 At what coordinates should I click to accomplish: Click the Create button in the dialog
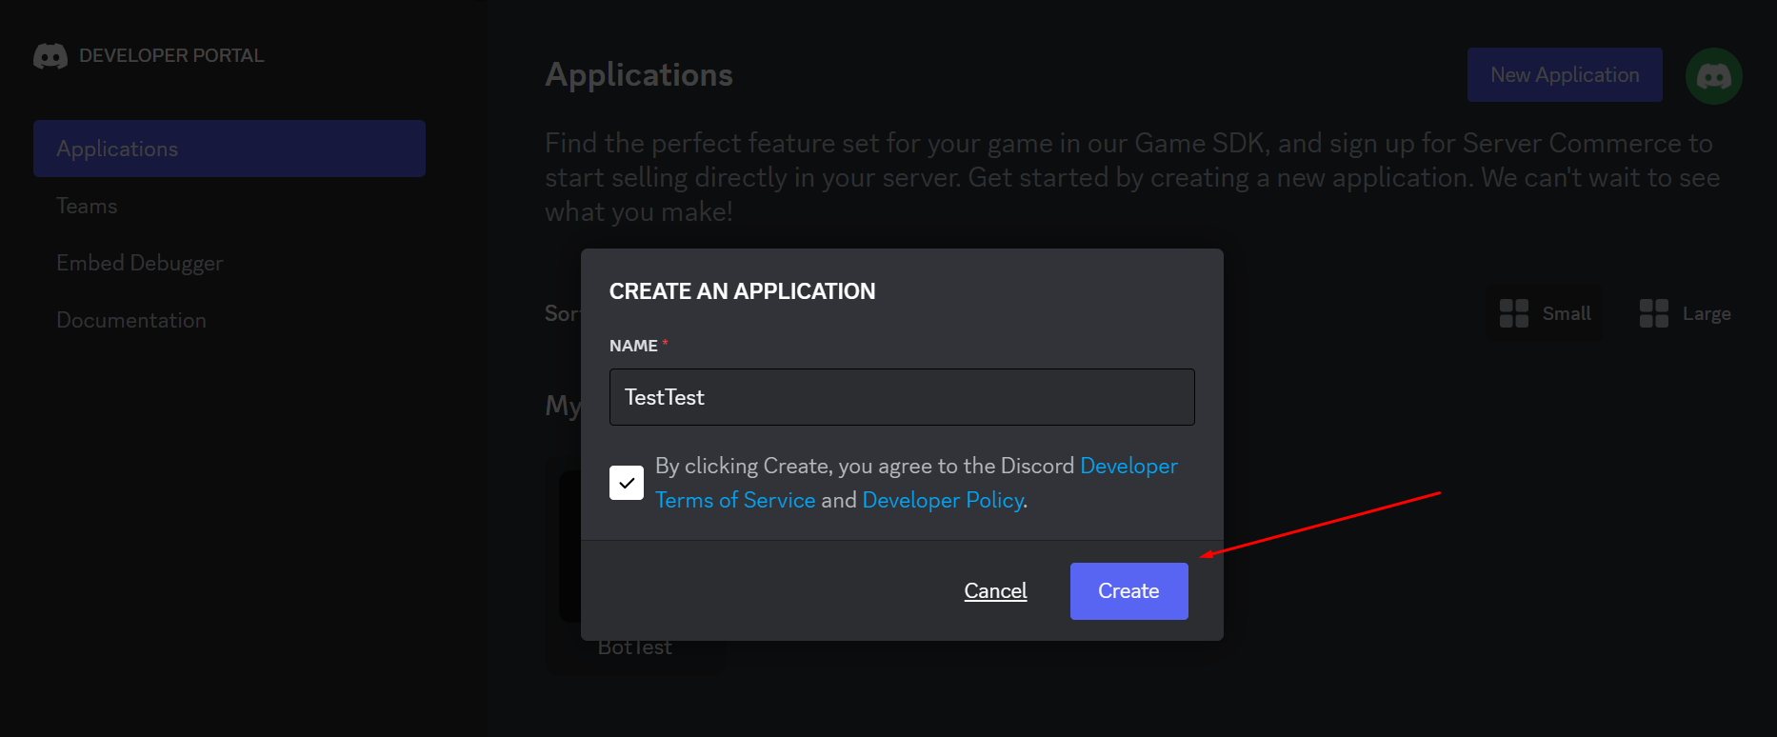(1129, 591)
